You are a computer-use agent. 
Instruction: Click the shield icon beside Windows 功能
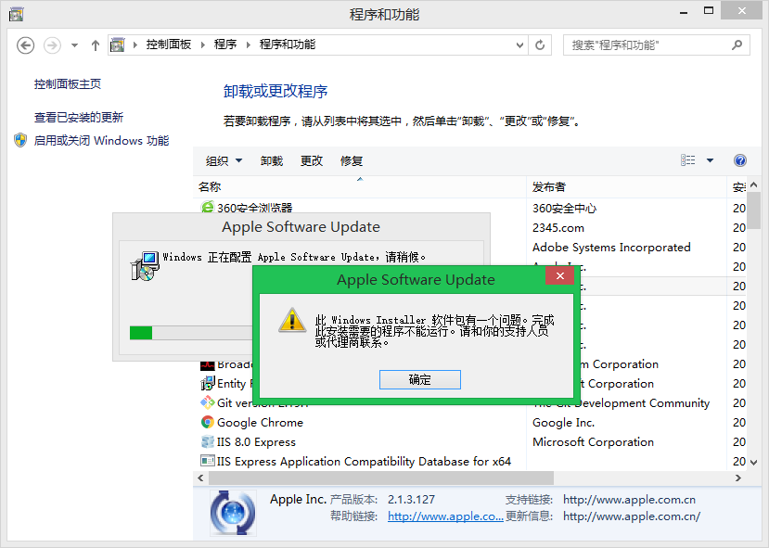(x=20, y=140)
